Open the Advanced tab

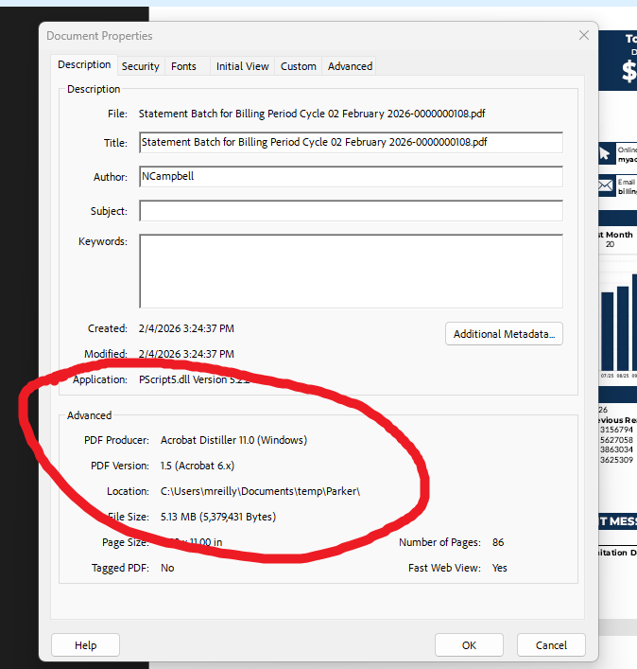tap(350, 66)
